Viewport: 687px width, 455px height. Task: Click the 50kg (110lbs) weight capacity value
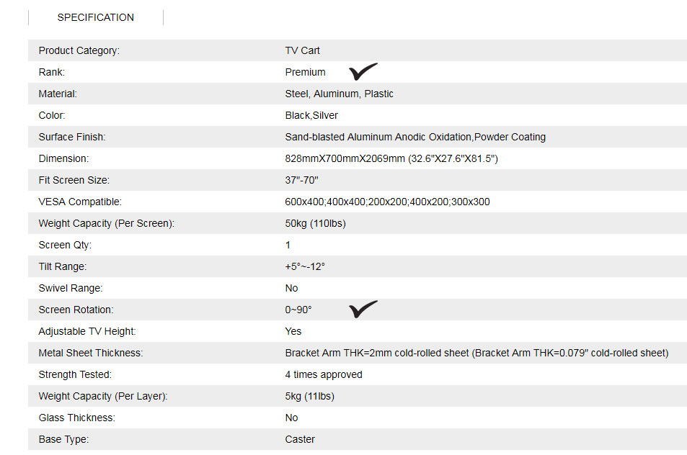(315, 223)
